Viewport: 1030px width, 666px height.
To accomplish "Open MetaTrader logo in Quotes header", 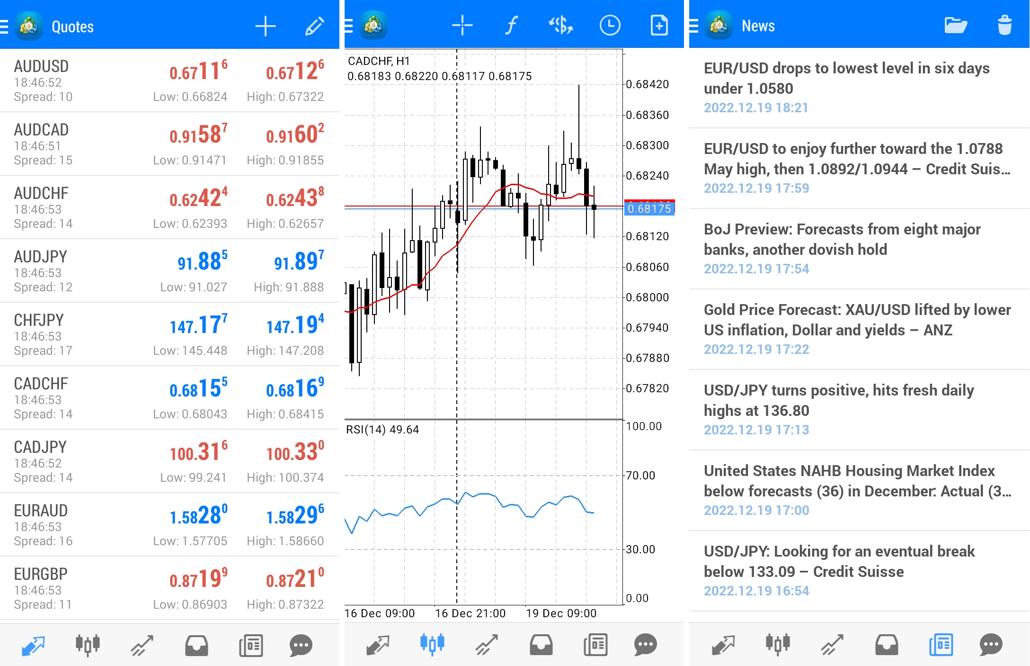I will [x=29, y=27].
